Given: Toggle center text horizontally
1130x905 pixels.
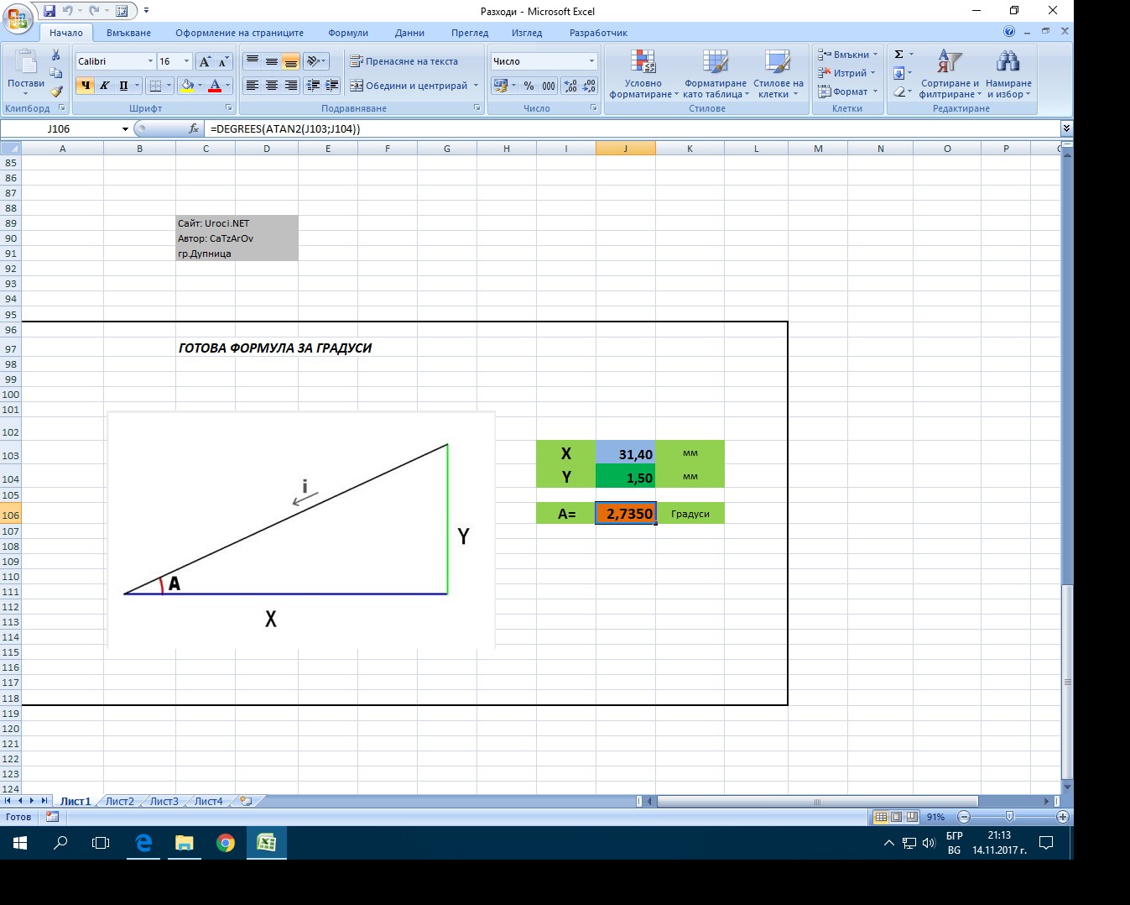Looking at the screenshot, I should 271,86.
